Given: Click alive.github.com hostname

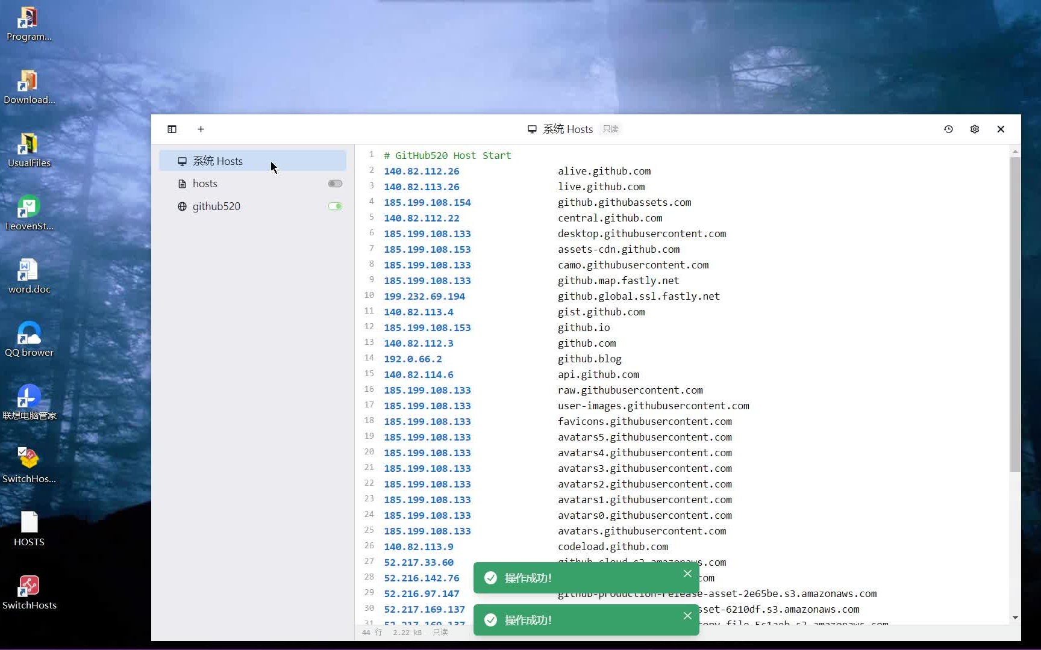Looking at the screenshot, I should [x=604, y=171].
